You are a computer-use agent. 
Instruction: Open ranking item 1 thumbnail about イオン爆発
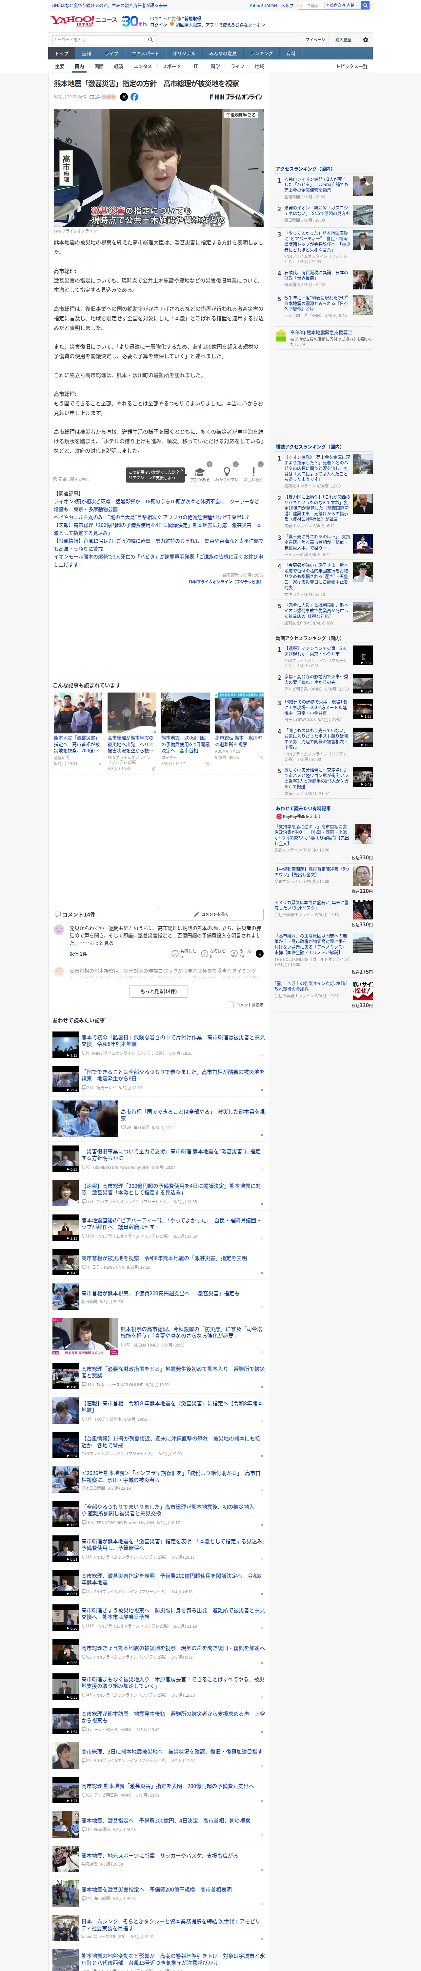tap(363, 186)
